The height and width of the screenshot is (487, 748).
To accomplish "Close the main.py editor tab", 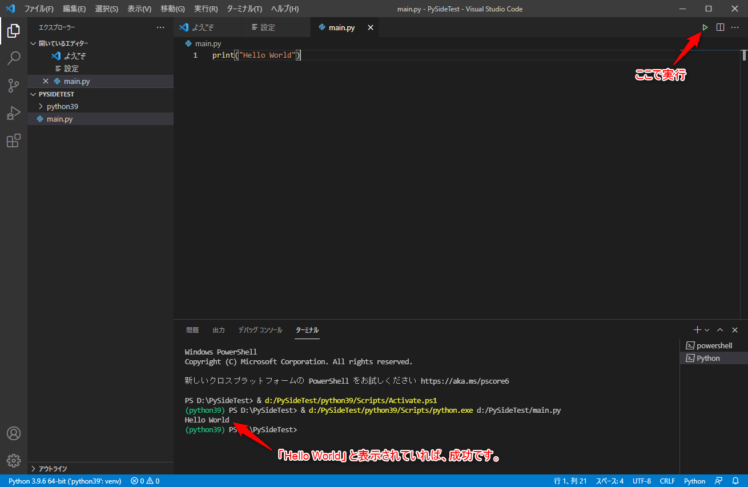I will click(x=371, y=27).
